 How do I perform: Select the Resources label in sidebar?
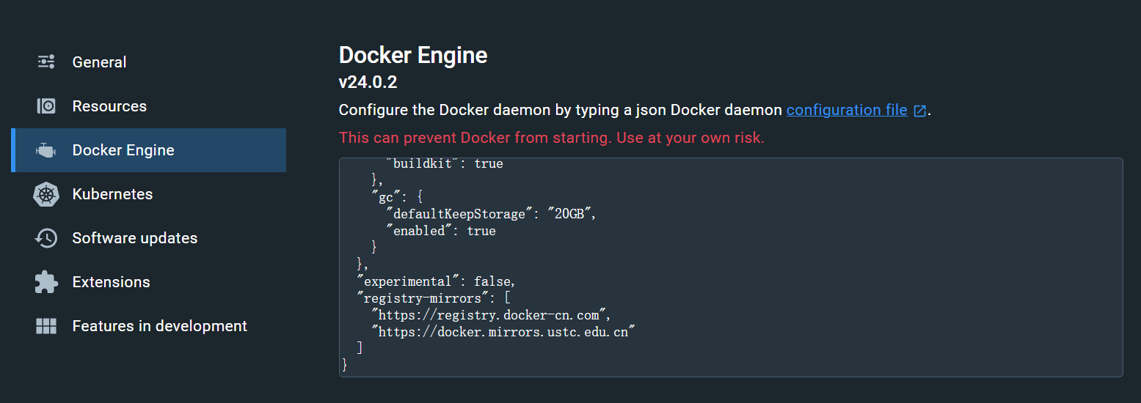pyautogui.click(x=109, y=106)
